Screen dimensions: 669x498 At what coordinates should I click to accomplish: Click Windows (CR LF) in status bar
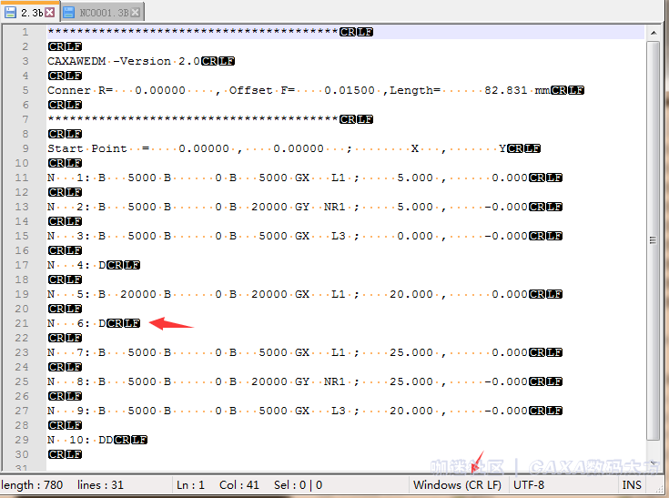(457, 484)
